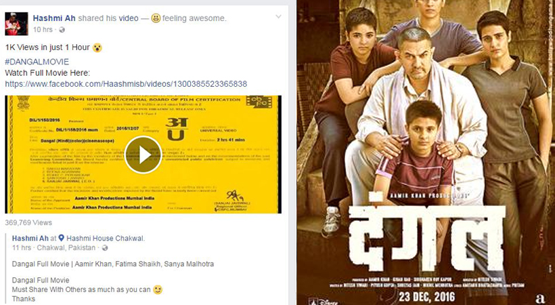Click the smiling emoji after 'as you can'
The image size is (555, 305).
point(158,289)
